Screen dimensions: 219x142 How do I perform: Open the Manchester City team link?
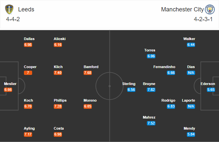tap(182, 9)
